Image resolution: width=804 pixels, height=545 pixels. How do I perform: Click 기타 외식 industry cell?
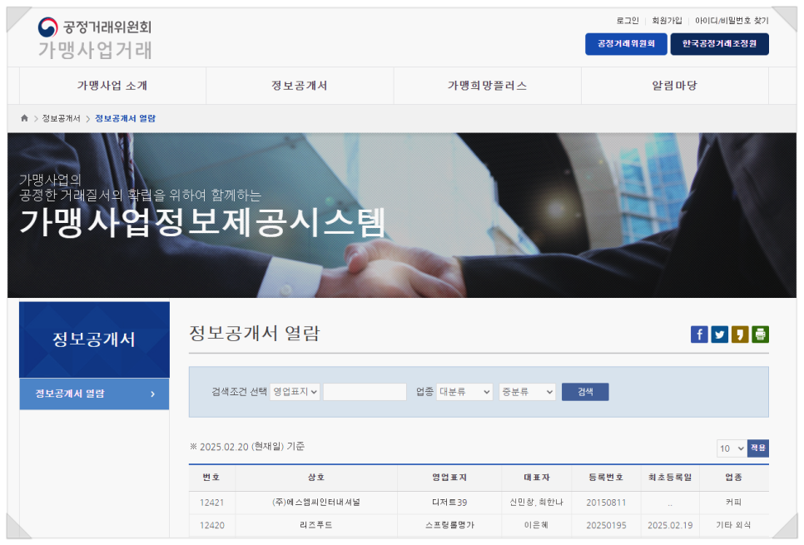point(733,525)
